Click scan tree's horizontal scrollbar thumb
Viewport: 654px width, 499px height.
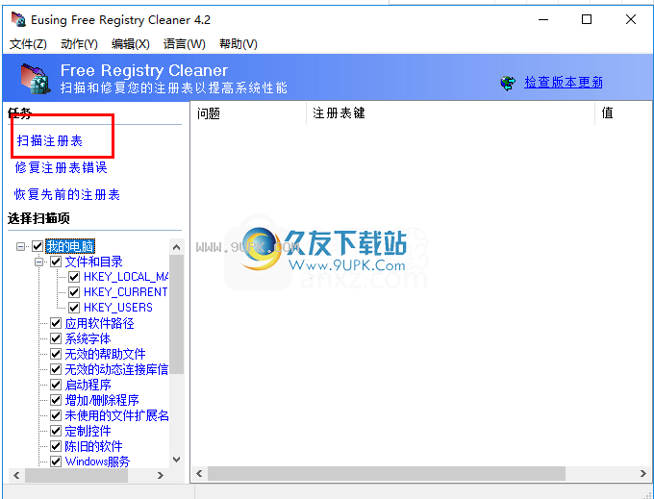click(x=76, y=475)
